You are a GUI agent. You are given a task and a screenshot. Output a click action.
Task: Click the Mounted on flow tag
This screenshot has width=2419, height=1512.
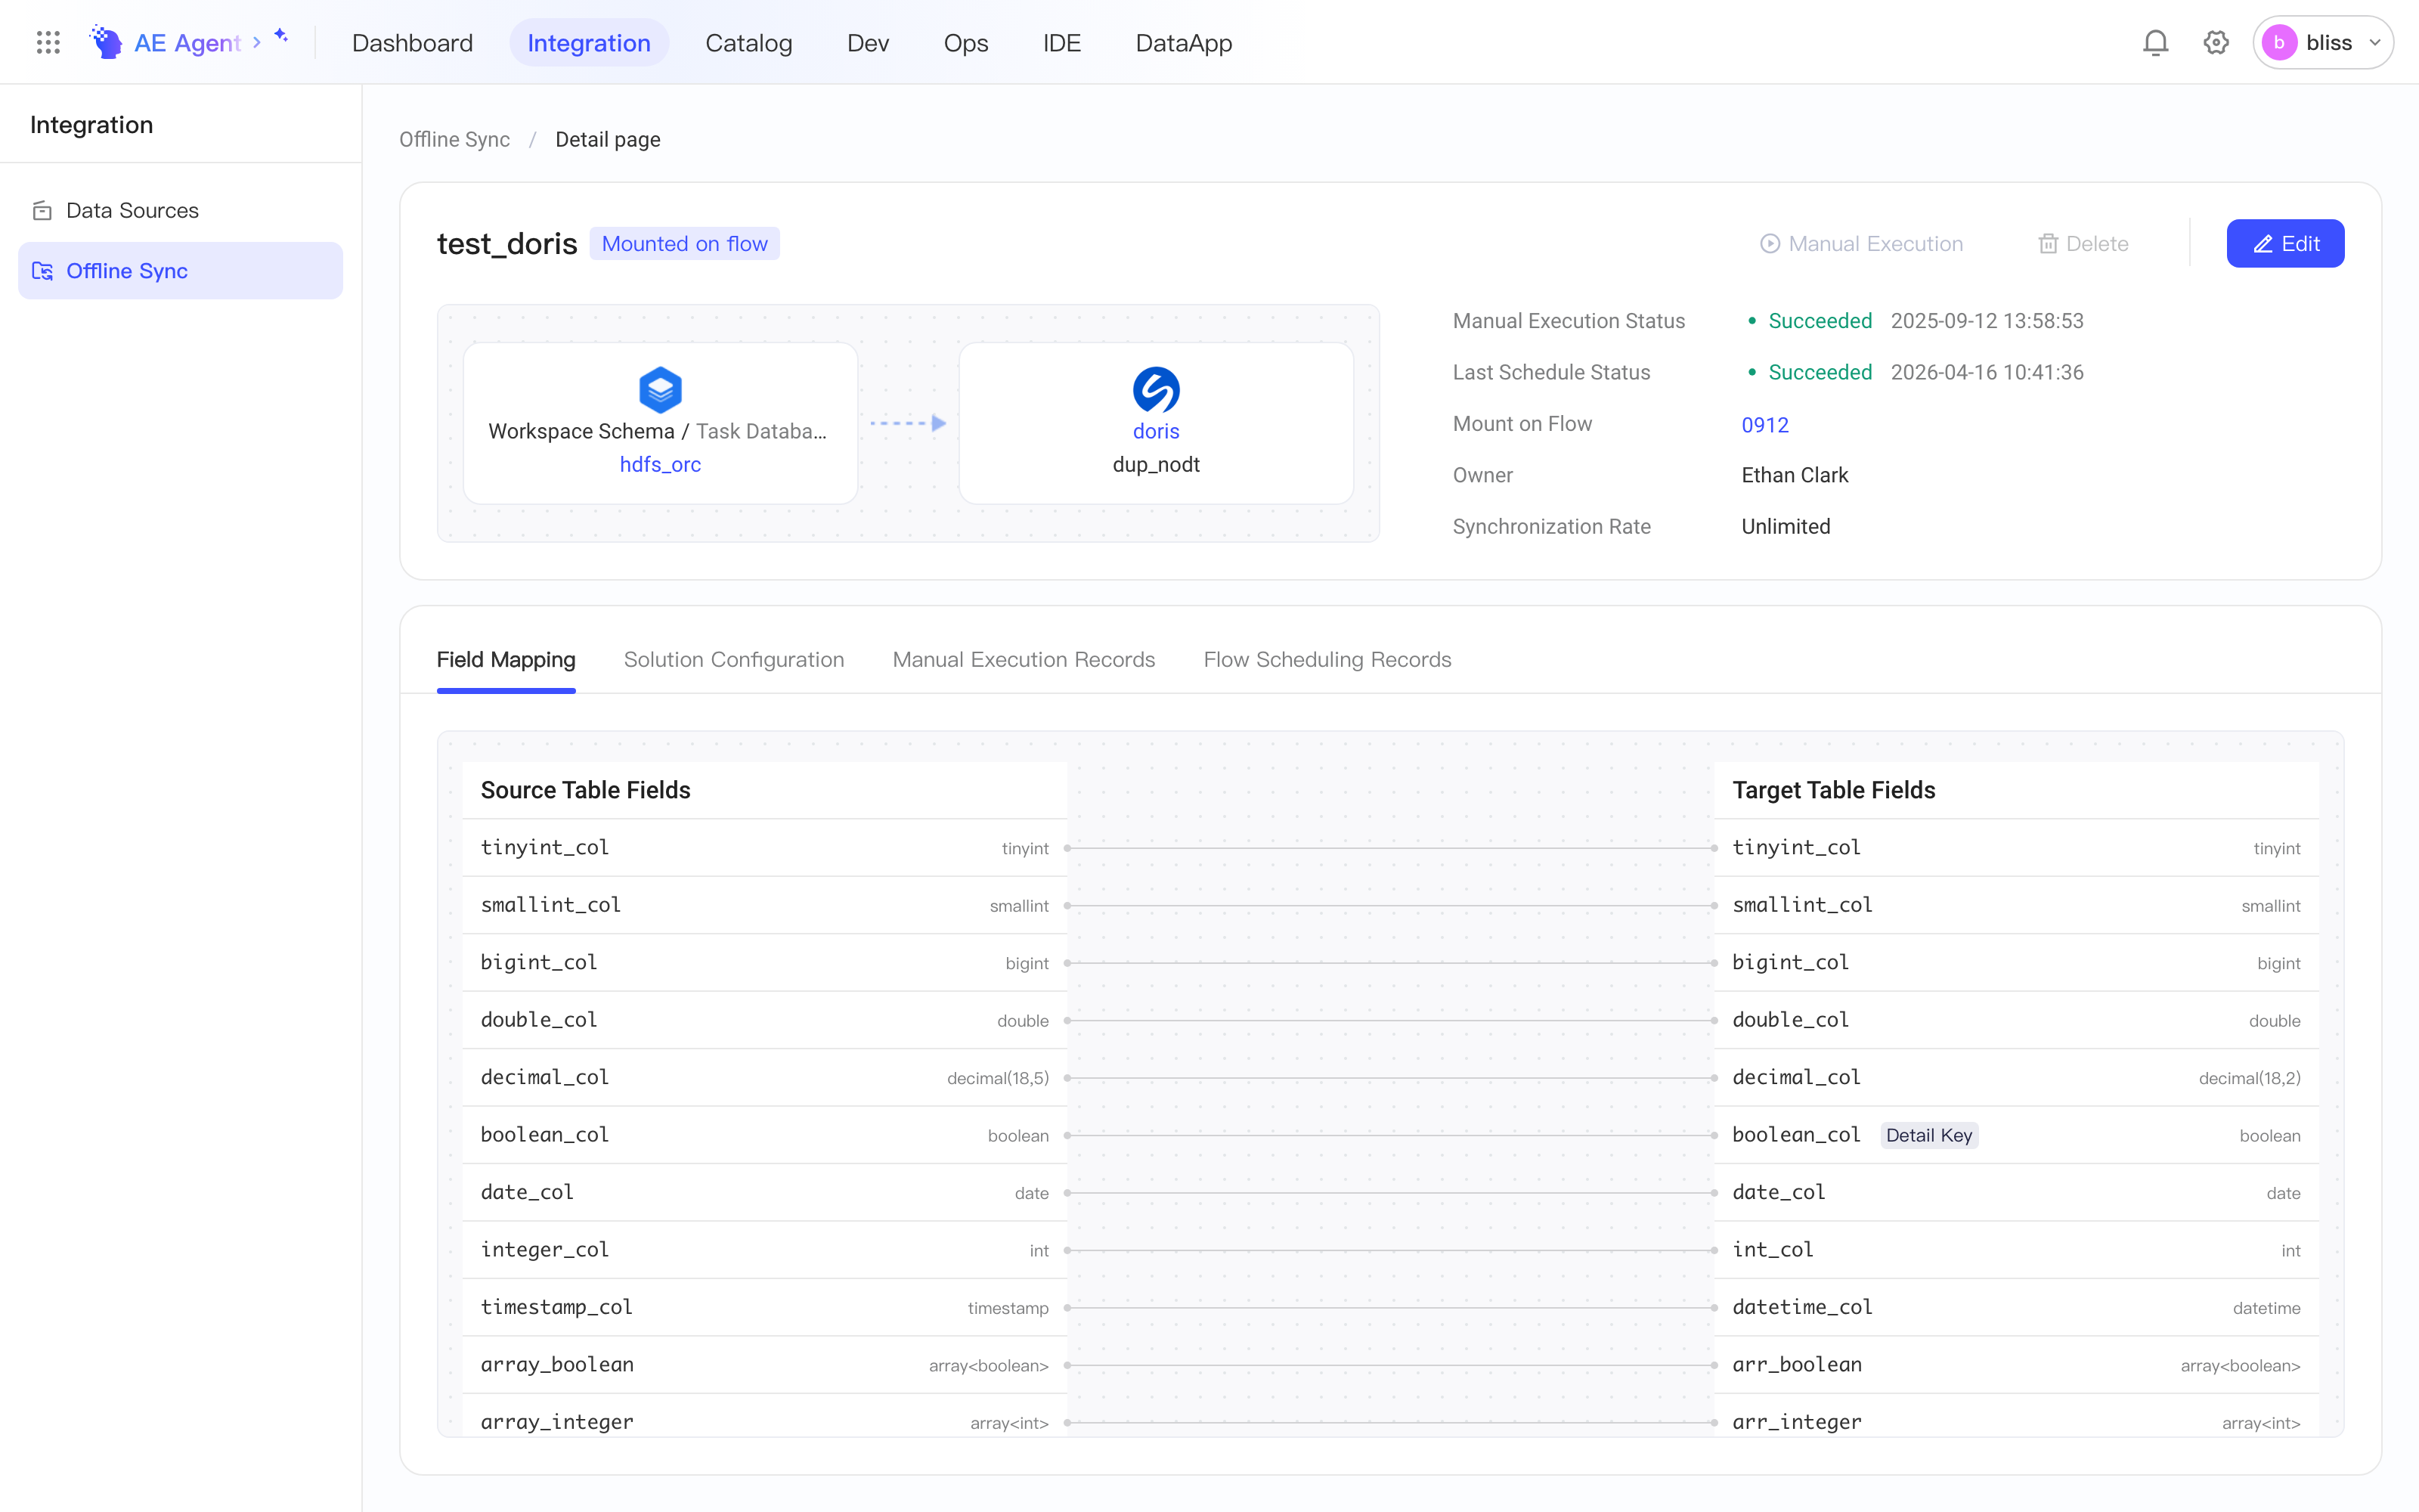click(x=683, y=244)
